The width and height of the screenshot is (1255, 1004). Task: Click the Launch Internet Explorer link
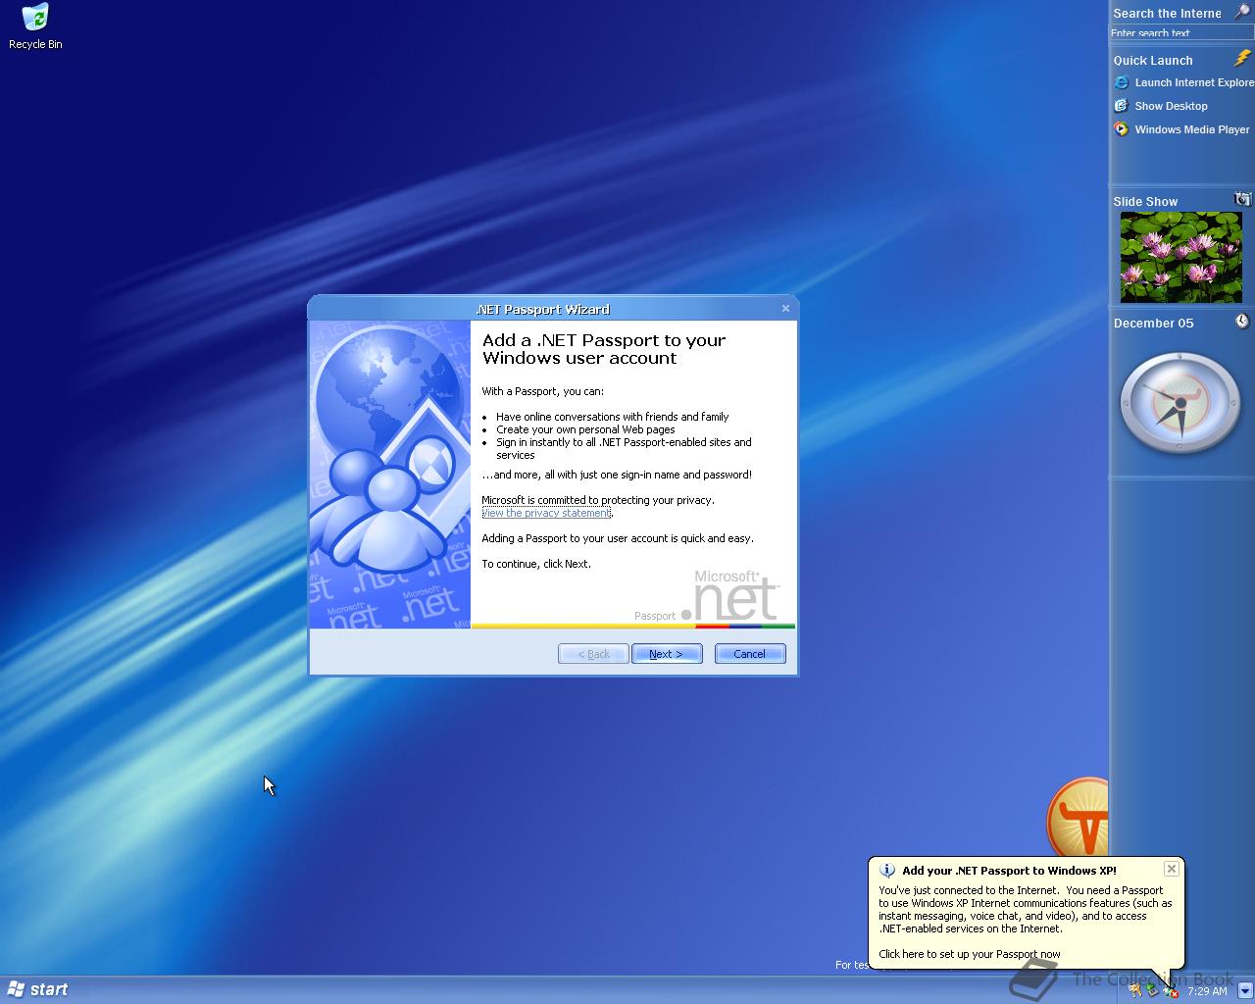coord(1194,82)
